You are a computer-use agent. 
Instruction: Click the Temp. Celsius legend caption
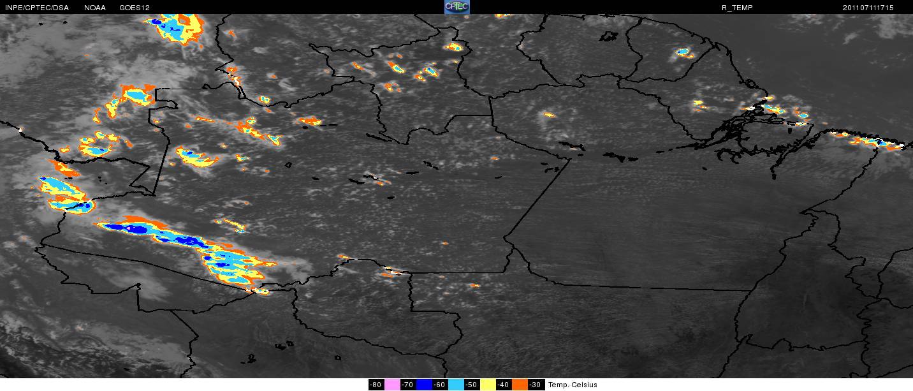pos(573,385)
